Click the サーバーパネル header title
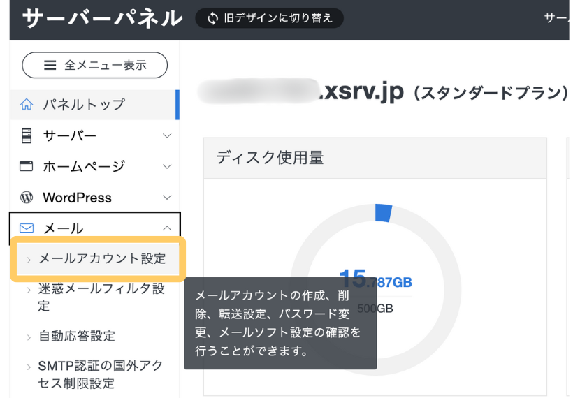Screen dimensions: 580x398 [102, 18]
